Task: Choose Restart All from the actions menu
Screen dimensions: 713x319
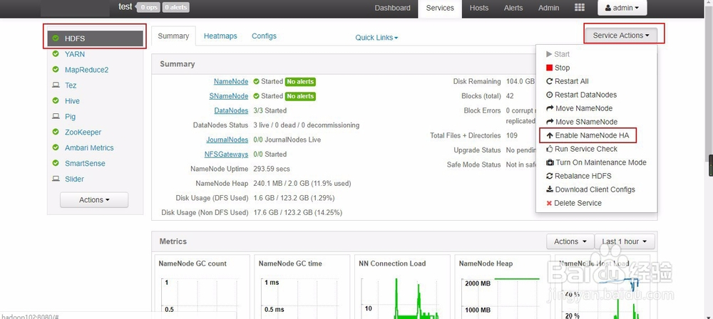Action: pyautogui.click(x=568, y=81)
